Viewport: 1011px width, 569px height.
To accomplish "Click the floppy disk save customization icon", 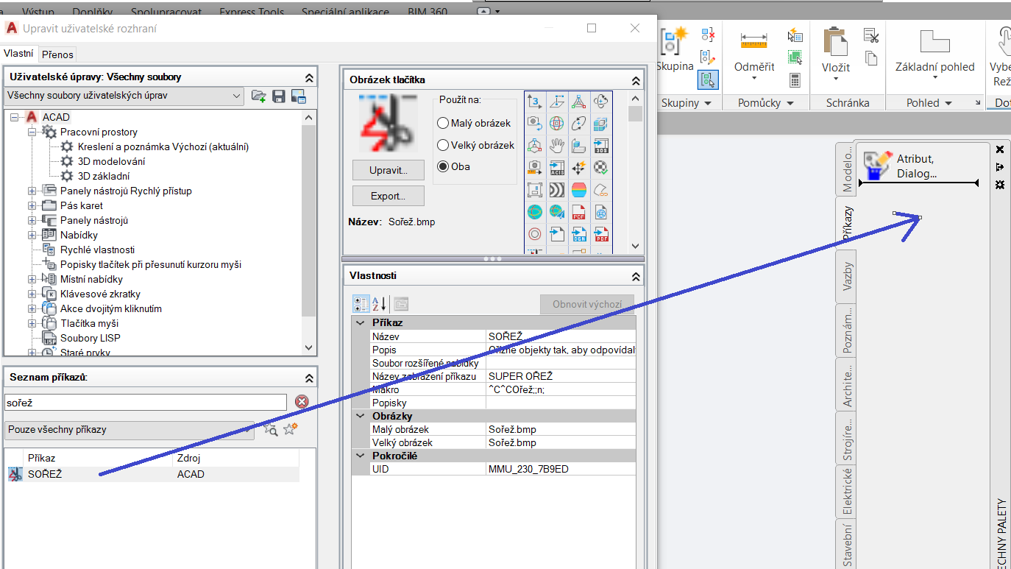I will 278,96.
